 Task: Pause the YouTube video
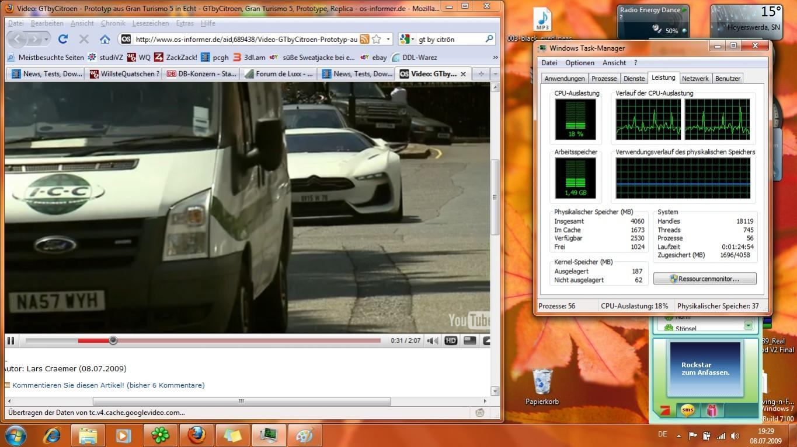tap(11, 340)
